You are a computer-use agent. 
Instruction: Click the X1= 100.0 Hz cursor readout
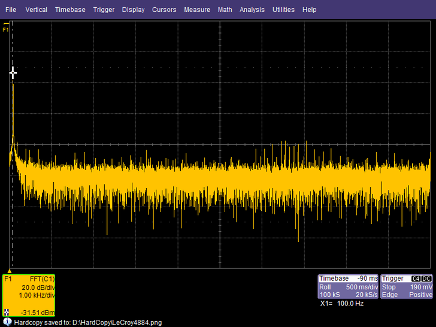(x=342, y=304)
